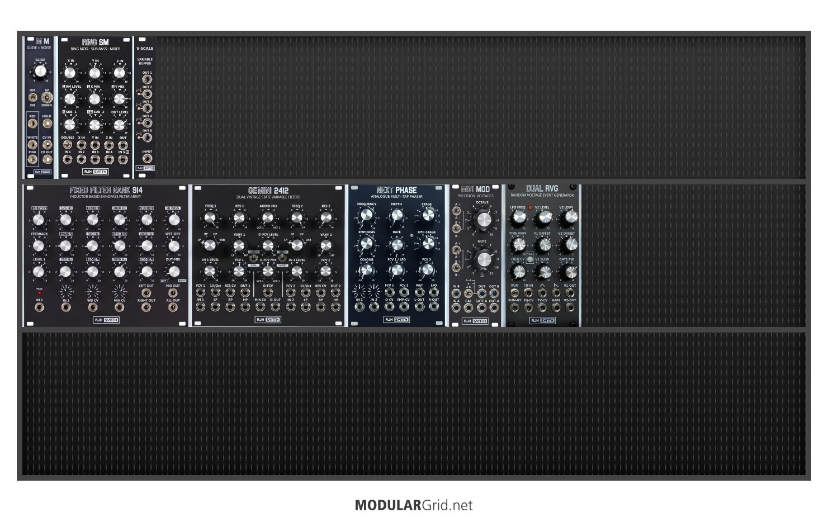Click the FREQ 1 knob on Gemini 2412
Viewport: 828px width, 517px height.
pyautogui.click(x=210, y=219)
